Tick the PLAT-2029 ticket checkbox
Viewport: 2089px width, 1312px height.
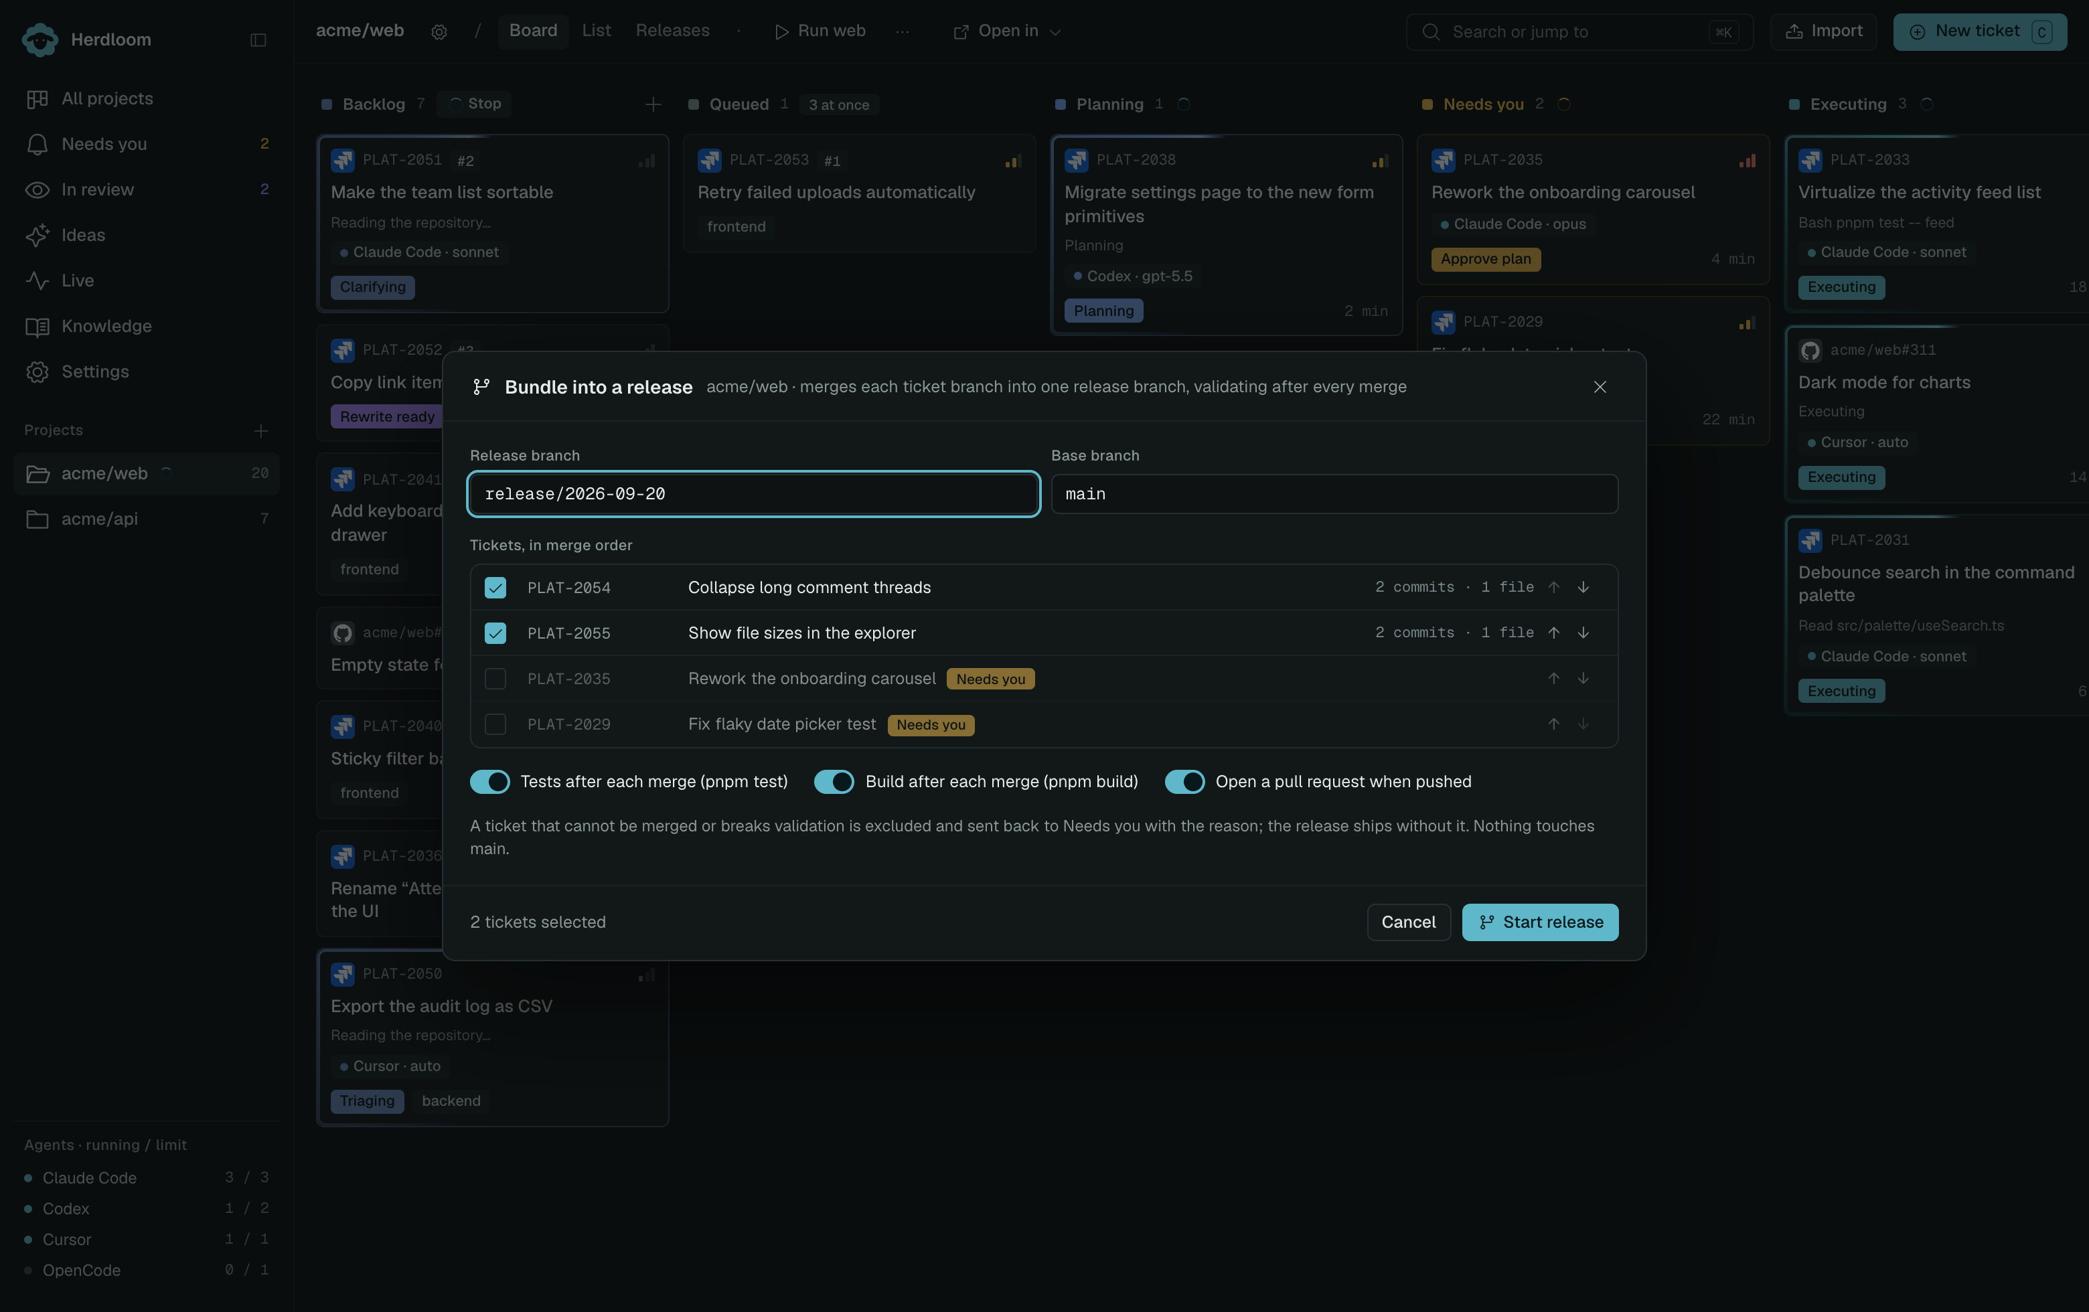495,724
